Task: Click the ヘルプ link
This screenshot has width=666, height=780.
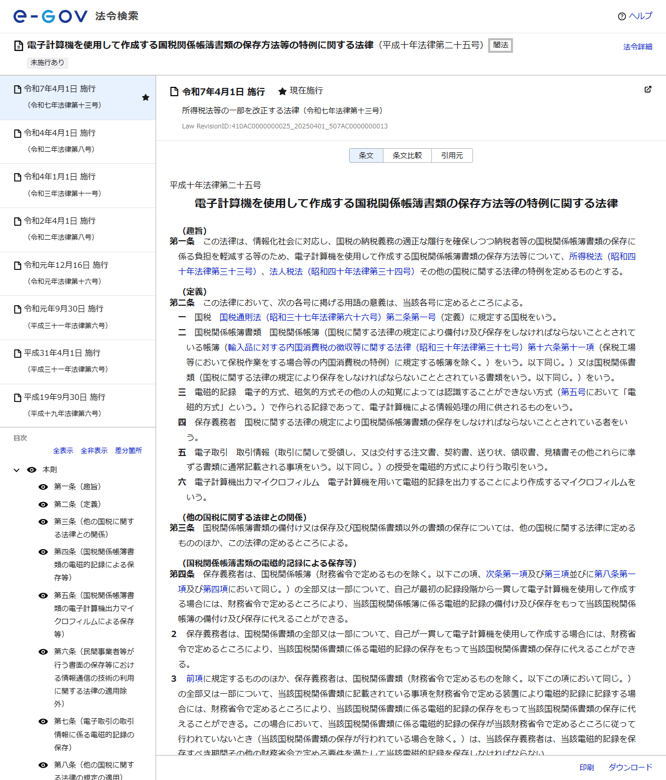Action: click(x=641, y=16)
